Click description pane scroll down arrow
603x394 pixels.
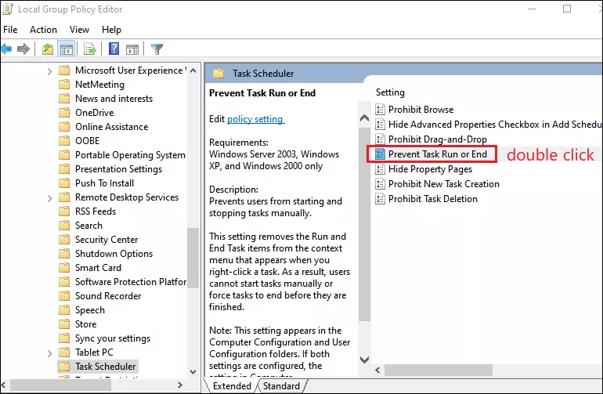(x=364, y=360)
